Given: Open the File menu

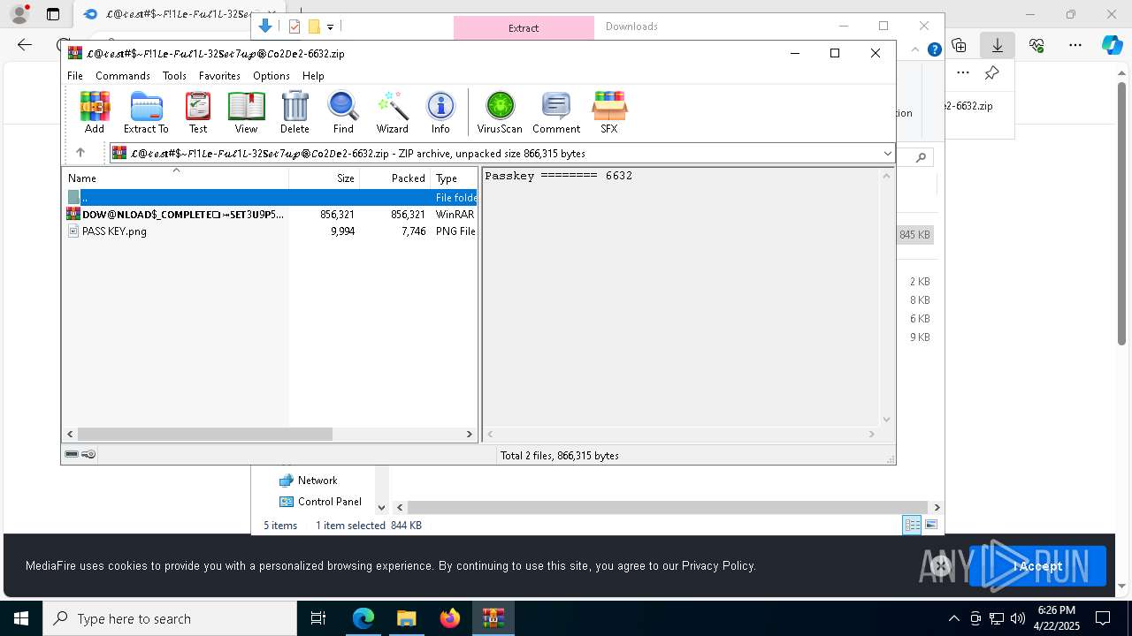Looking at the screenshot, I should click(75, 76).
